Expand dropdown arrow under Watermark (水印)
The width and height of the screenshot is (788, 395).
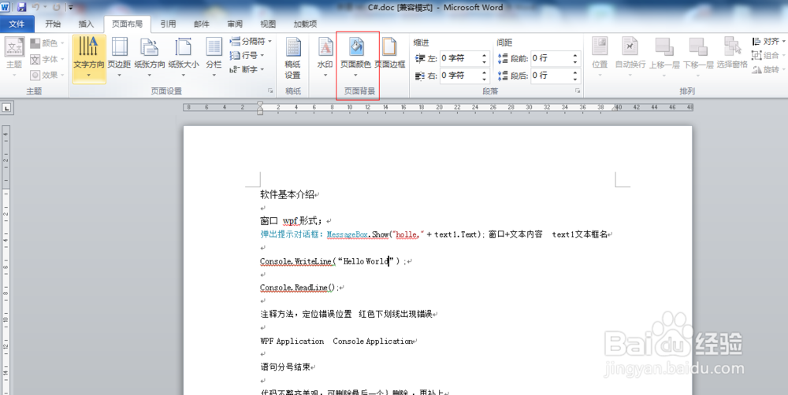325,76
